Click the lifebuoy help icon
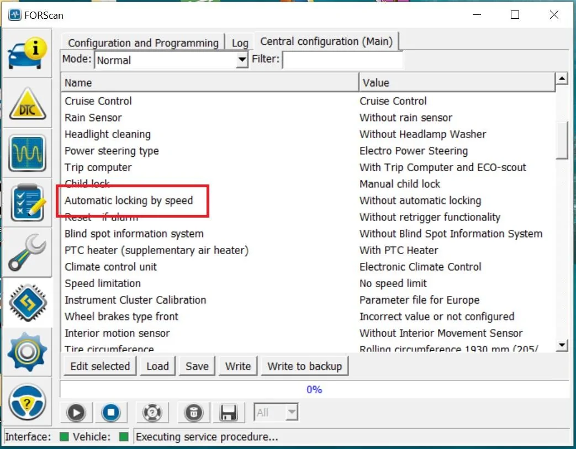 point(152,412)
